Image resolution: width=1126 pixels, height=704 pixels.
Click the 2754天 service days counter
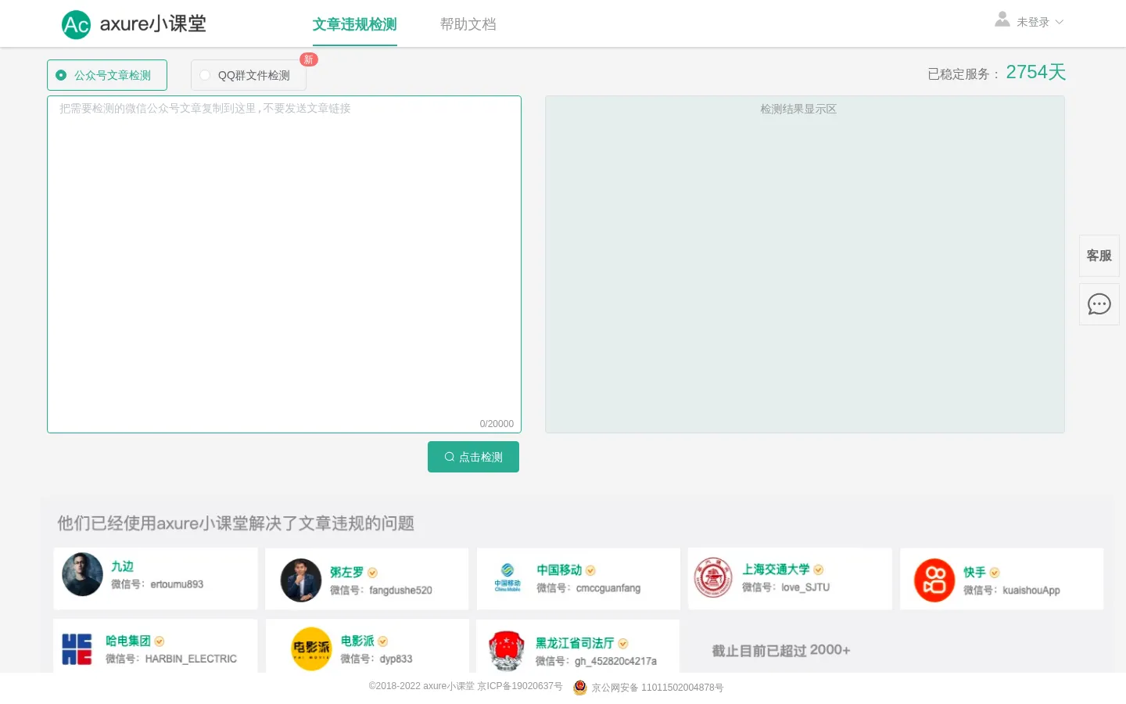[1036, 72]
